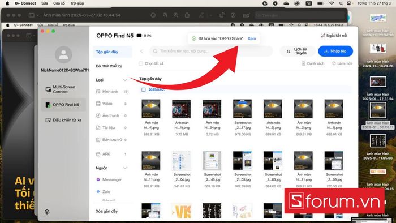Select desktop file Ảnh màn hình 2025-01...22.31.54
396x223 pixels.
pyautogui.click(x=378, y=82)
